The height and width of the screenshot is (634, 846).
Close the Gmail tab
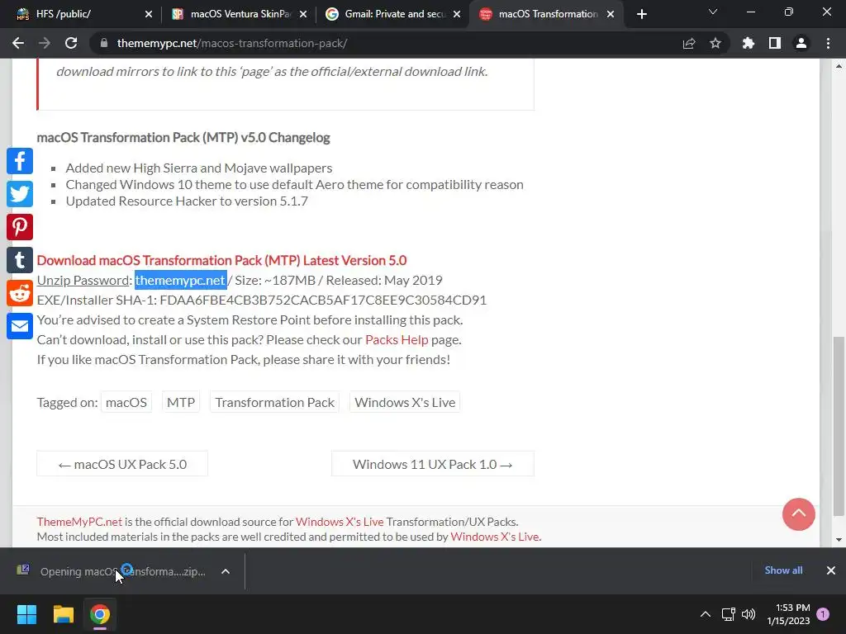tap(457, 14)
